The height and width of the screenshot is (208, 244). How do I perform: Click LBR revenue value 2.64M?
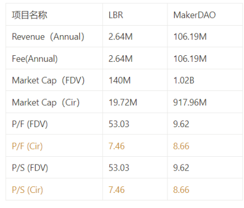(121, 37)
